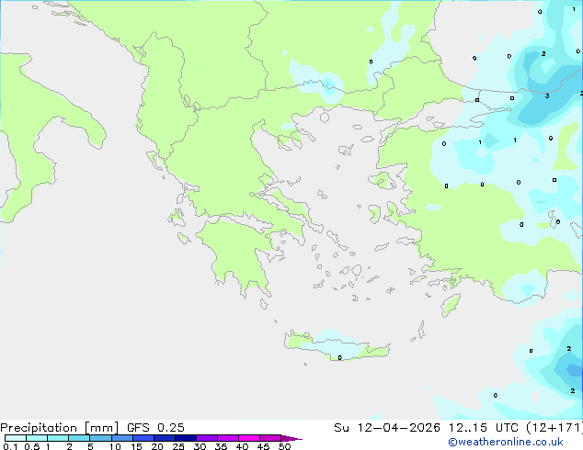Pick legend swatch between 15 and 20

[x=143, y=438]
